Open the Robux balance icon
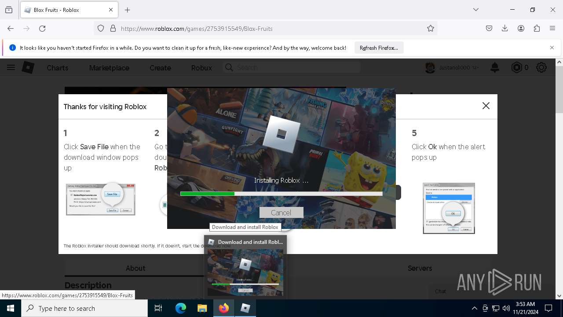Viewport: 563px width, 317px height. pos(516,67)
